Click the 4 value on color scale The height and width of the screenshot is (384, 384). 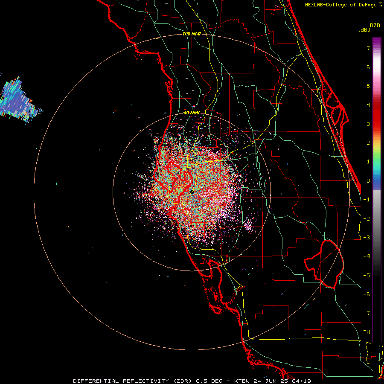pos(368,105)
